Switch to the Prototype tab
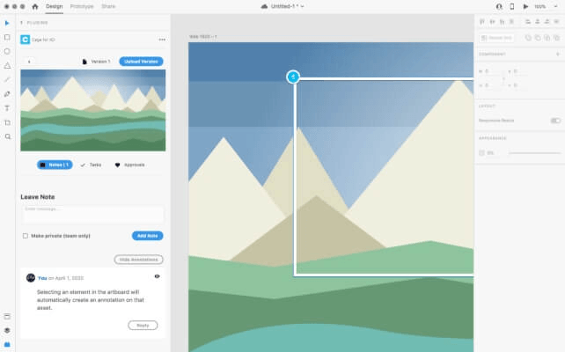 82,6
